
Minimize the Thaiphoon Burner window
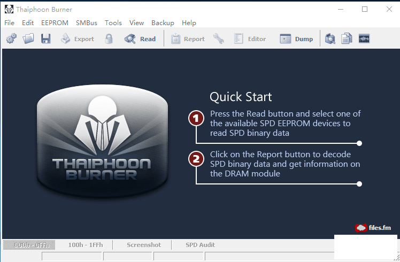click(341, 9)
